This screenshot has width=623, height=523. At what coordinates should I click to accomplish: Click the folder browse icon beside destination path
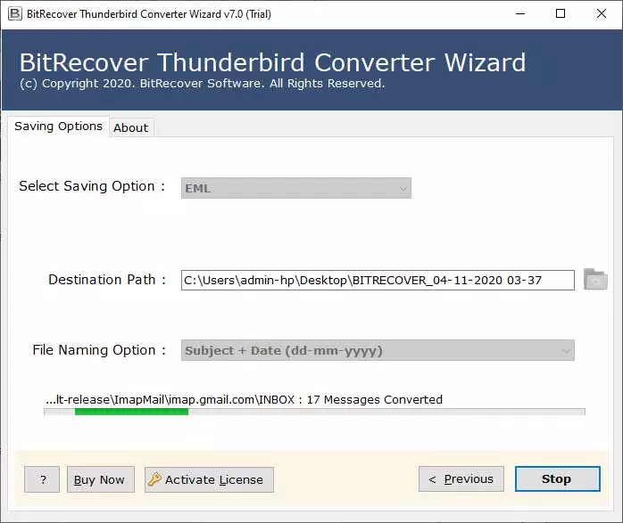(x=595, y=280)
